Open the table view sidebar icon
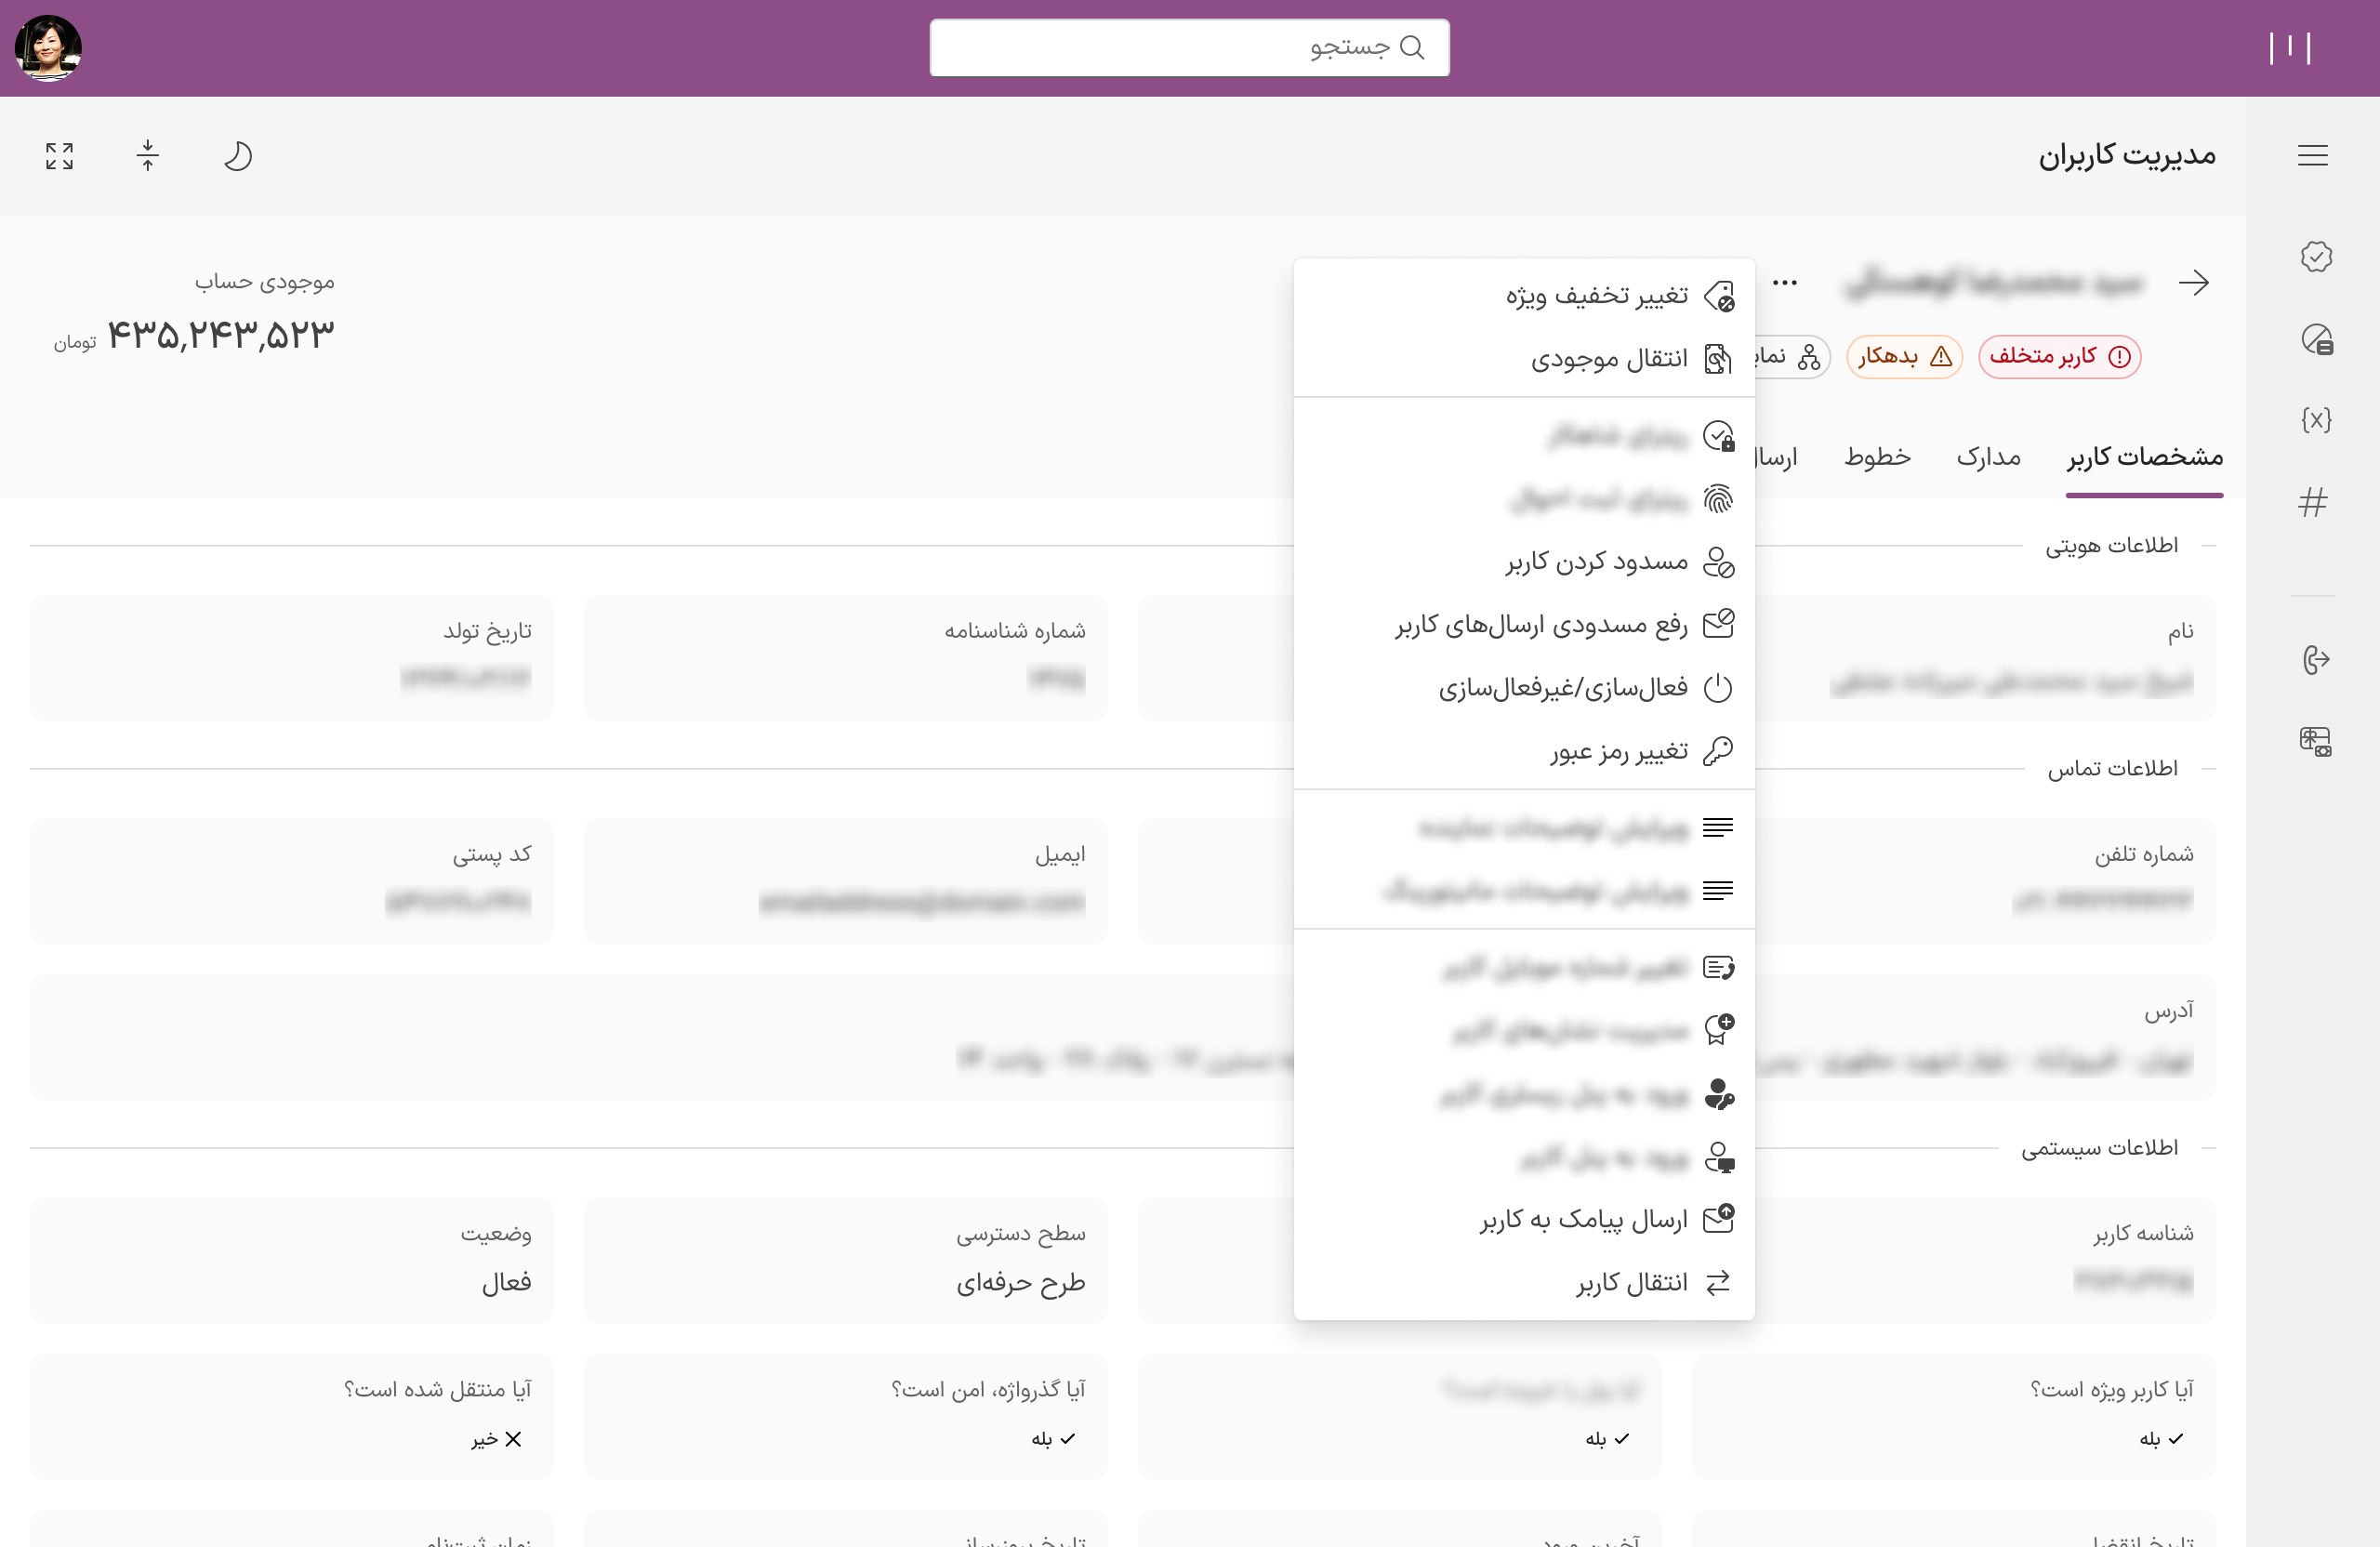 tap(2315, 741)
